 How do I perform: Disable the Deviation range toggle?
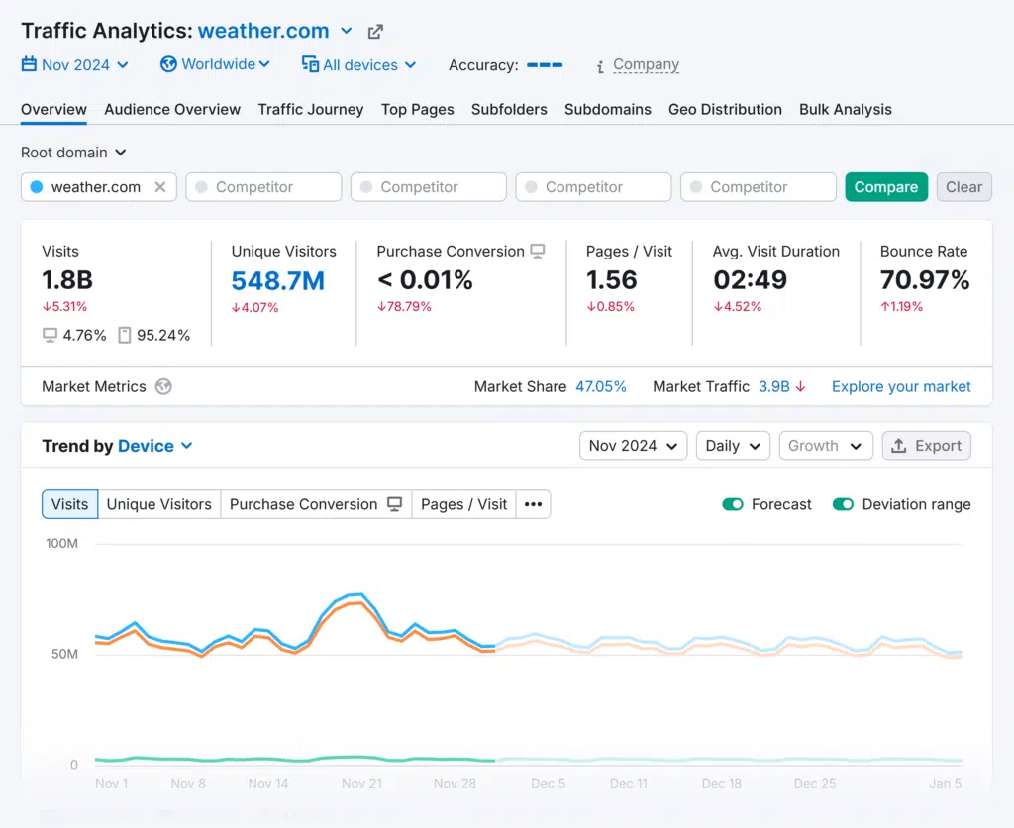tap(843, 504)
